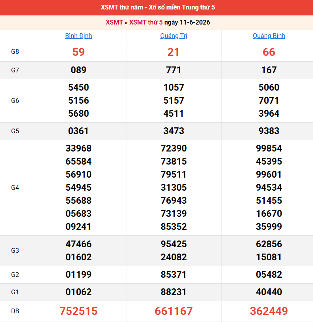Click G4 number 05683
Image resolution: width=313 pixels, height=322 pixels.
click(78, 214)
